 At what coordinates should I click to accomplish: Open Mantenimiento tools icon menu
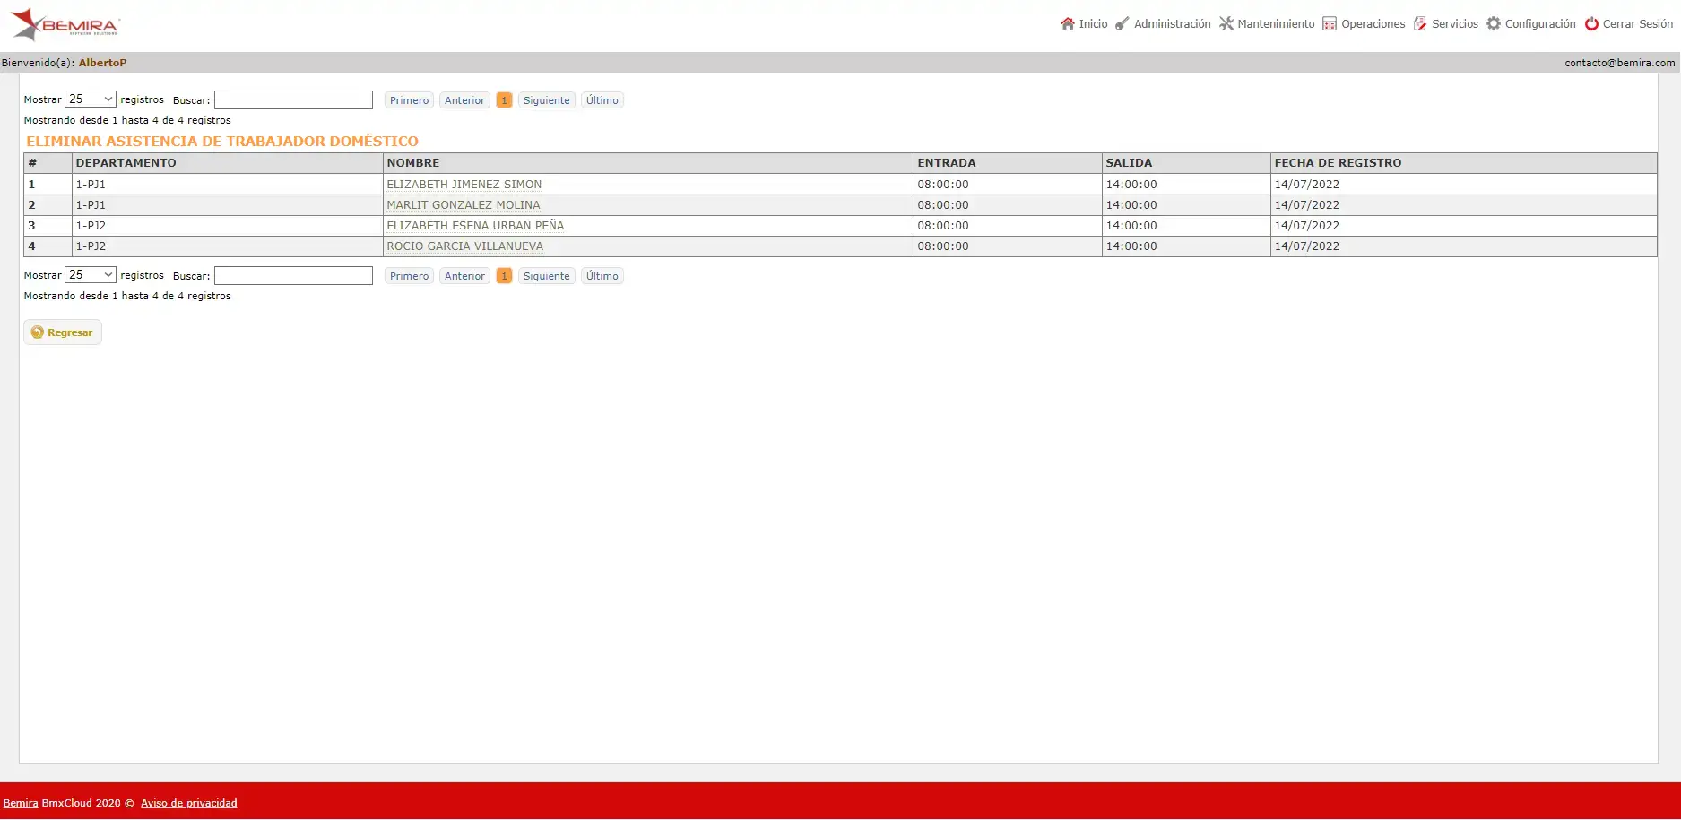coord(1226,24)
